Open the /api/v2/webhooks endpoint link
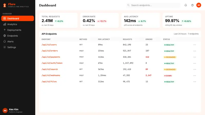 pos(51,75)
